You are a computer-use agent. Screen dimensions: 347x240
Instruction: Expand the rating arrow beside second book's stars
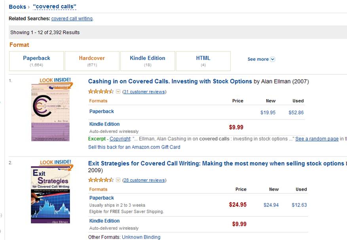(x=117, y=180)
